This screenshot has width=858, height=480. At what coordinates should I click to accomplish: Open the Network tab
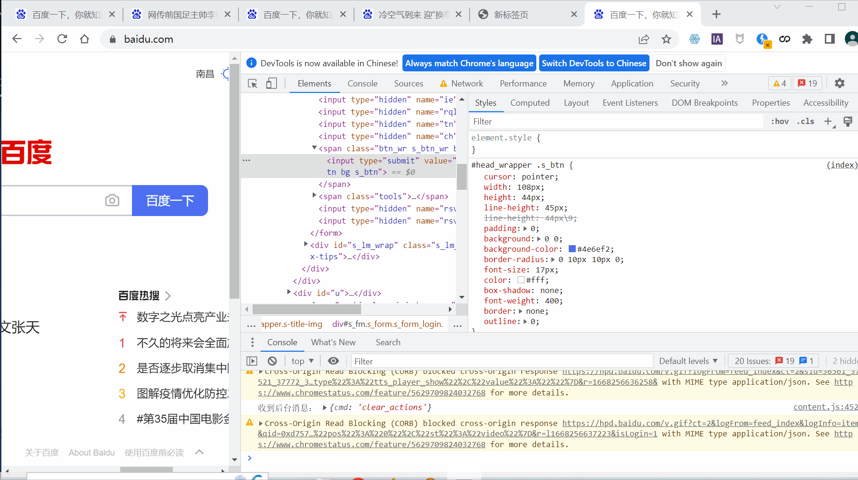461,83
